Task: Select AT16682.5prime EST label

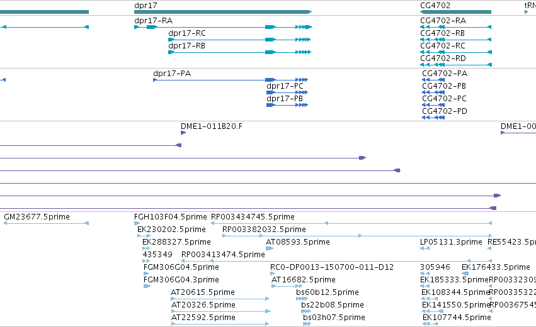Action: 304,280
